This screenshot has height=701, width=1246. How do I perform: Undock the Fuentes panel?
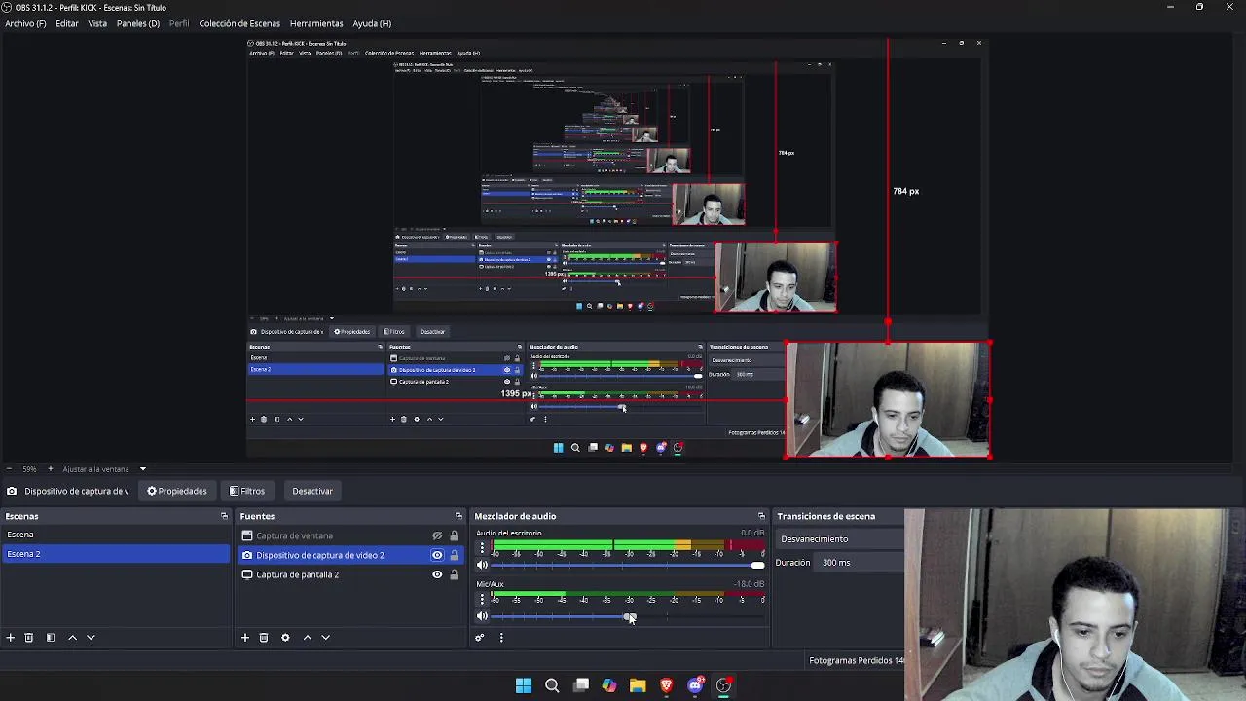tap(458, 516)
